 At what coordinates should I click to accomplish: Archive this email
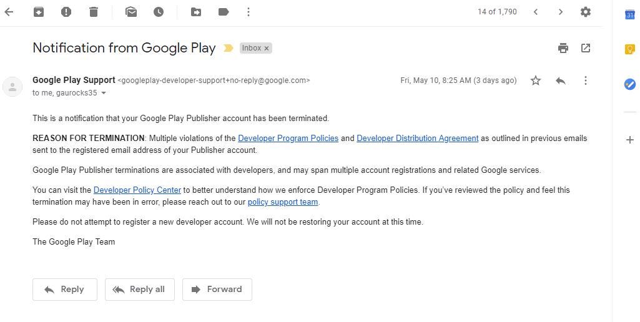coord(39,12)
